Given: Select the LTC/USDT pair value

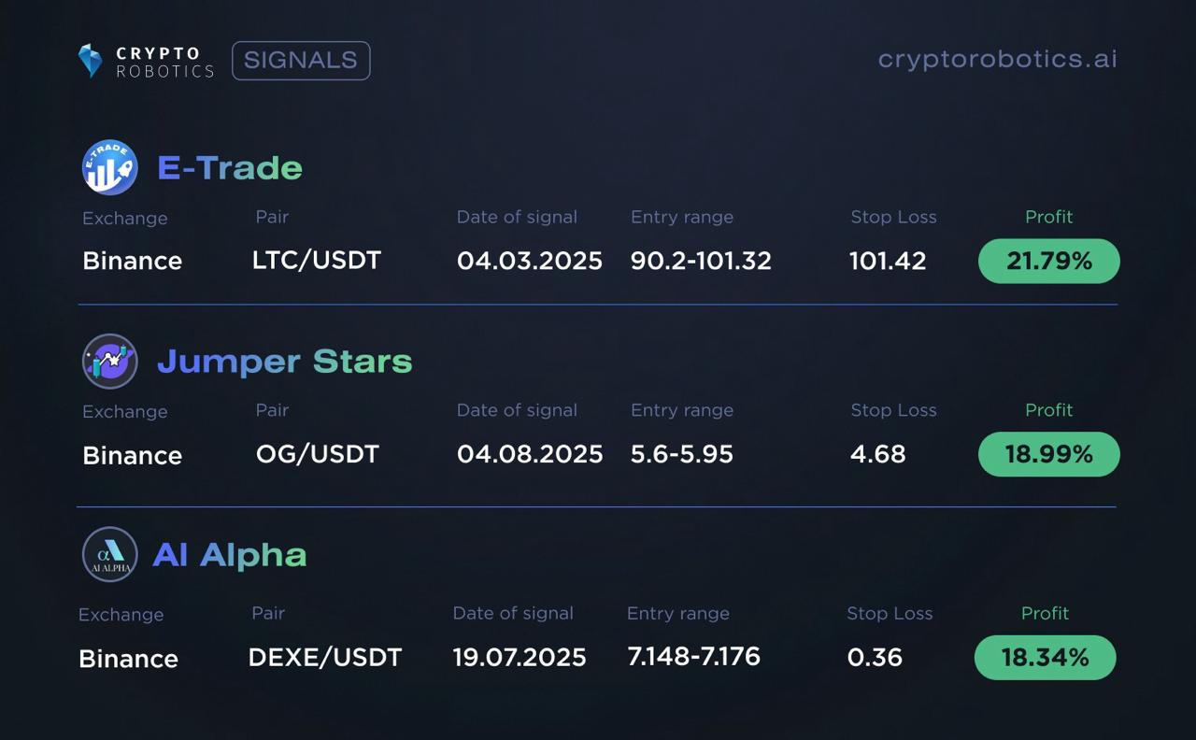Looking at the screenshot, I should pos(317,260).
